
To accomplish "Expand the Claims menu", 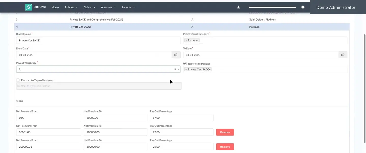I will pyautogui.click(x=89, y=7).
